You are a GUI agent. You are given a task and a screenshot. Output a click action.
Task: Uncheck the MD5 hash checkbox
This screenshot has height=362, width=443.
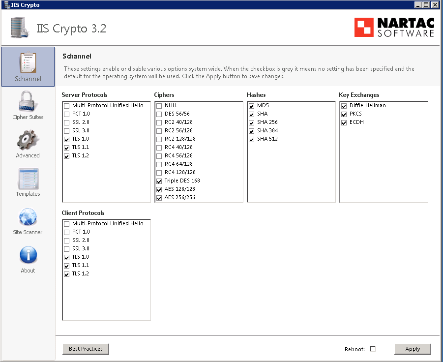point(251,106)
